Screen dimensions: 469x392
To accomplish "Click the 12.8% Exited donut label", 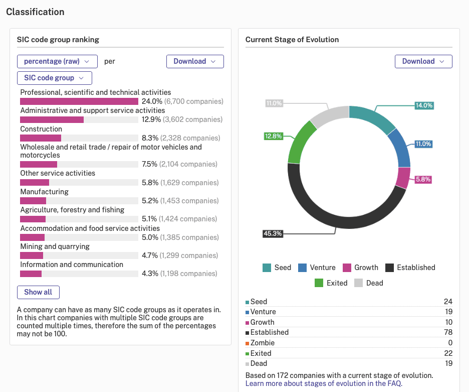I will tap(274, 137).
